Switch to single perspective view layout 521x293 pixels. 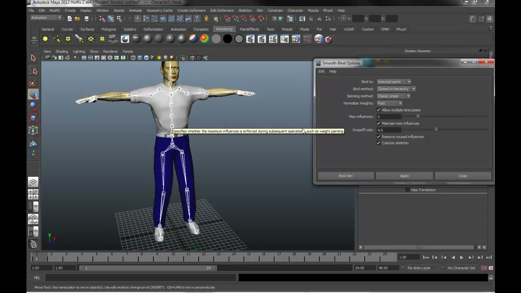(x=33, y=182)
